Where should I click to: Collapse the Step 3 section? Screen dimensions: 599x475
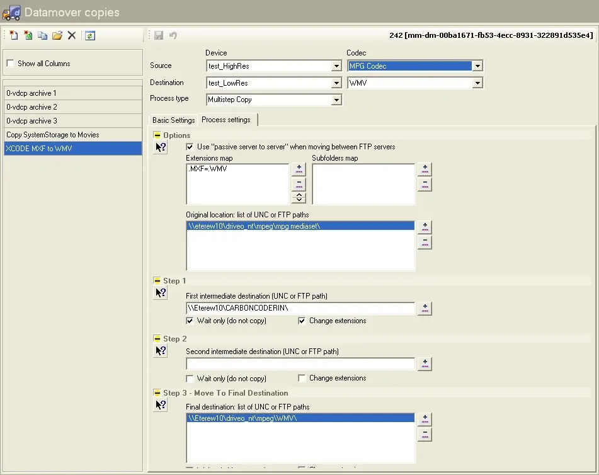click(x=157, y=393)
